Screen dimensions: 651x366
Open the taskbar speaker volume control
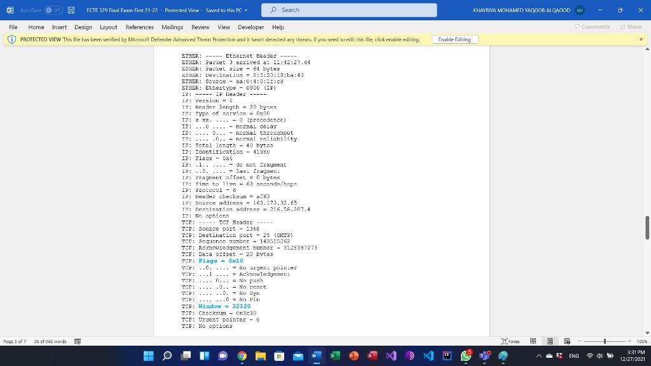600,356
